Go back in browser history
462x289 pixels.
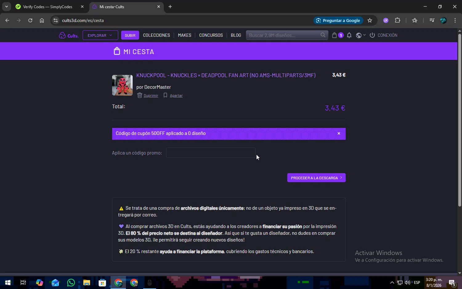pos(7,20)
